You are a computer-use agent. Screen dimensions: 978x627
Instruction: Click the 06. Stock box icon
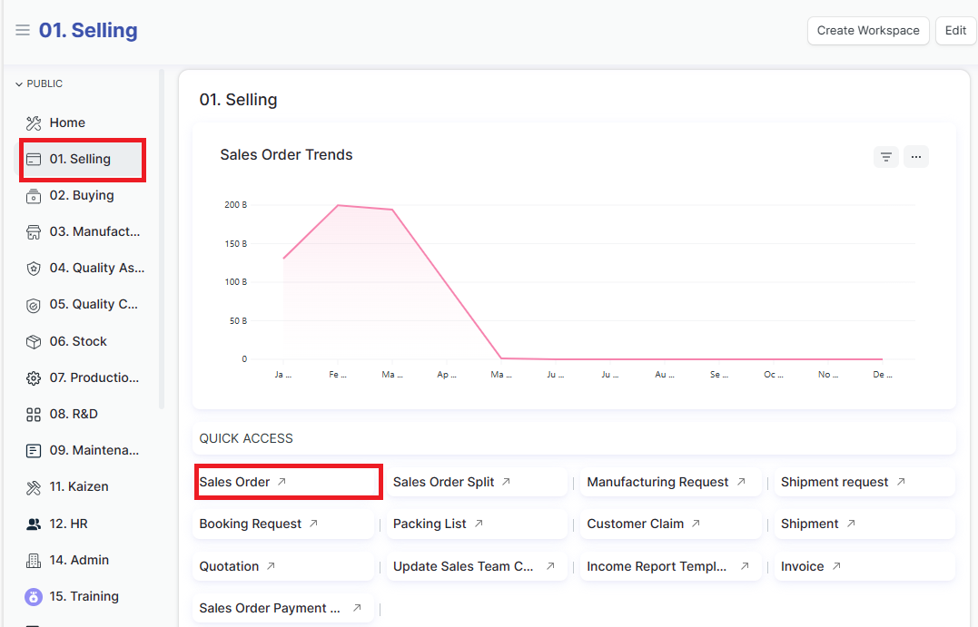pos(34,342)
